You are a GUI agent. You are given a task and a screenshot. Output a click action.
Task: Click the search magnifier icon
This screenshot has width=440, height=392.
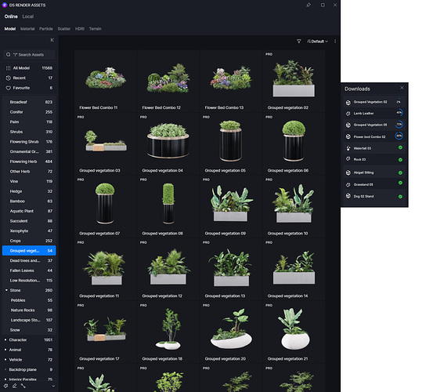tap(8, 55)
